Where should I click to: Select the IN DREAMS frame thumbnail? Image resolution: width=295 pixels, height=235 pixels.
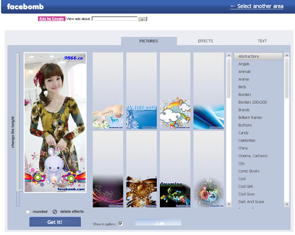(142, 91)
